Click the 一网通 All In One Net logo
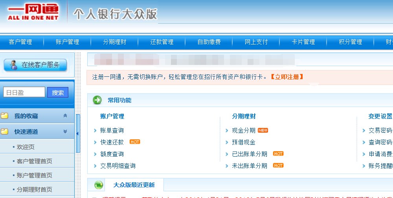 tap(33, 12)
